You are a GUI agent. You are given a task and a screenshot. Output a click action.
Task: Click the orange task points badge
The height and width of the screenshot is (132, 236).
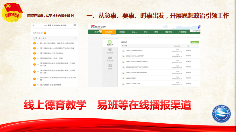[x=45, y=32]
